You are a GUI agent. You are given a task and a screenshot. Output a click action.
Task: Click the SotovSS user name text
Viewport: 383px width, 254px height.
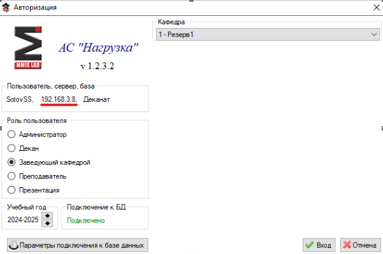20,99
